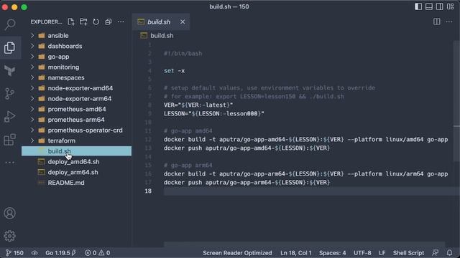Open the Manage gear settings icon
Screen dimensions: 460x258
tap(9, 236)
